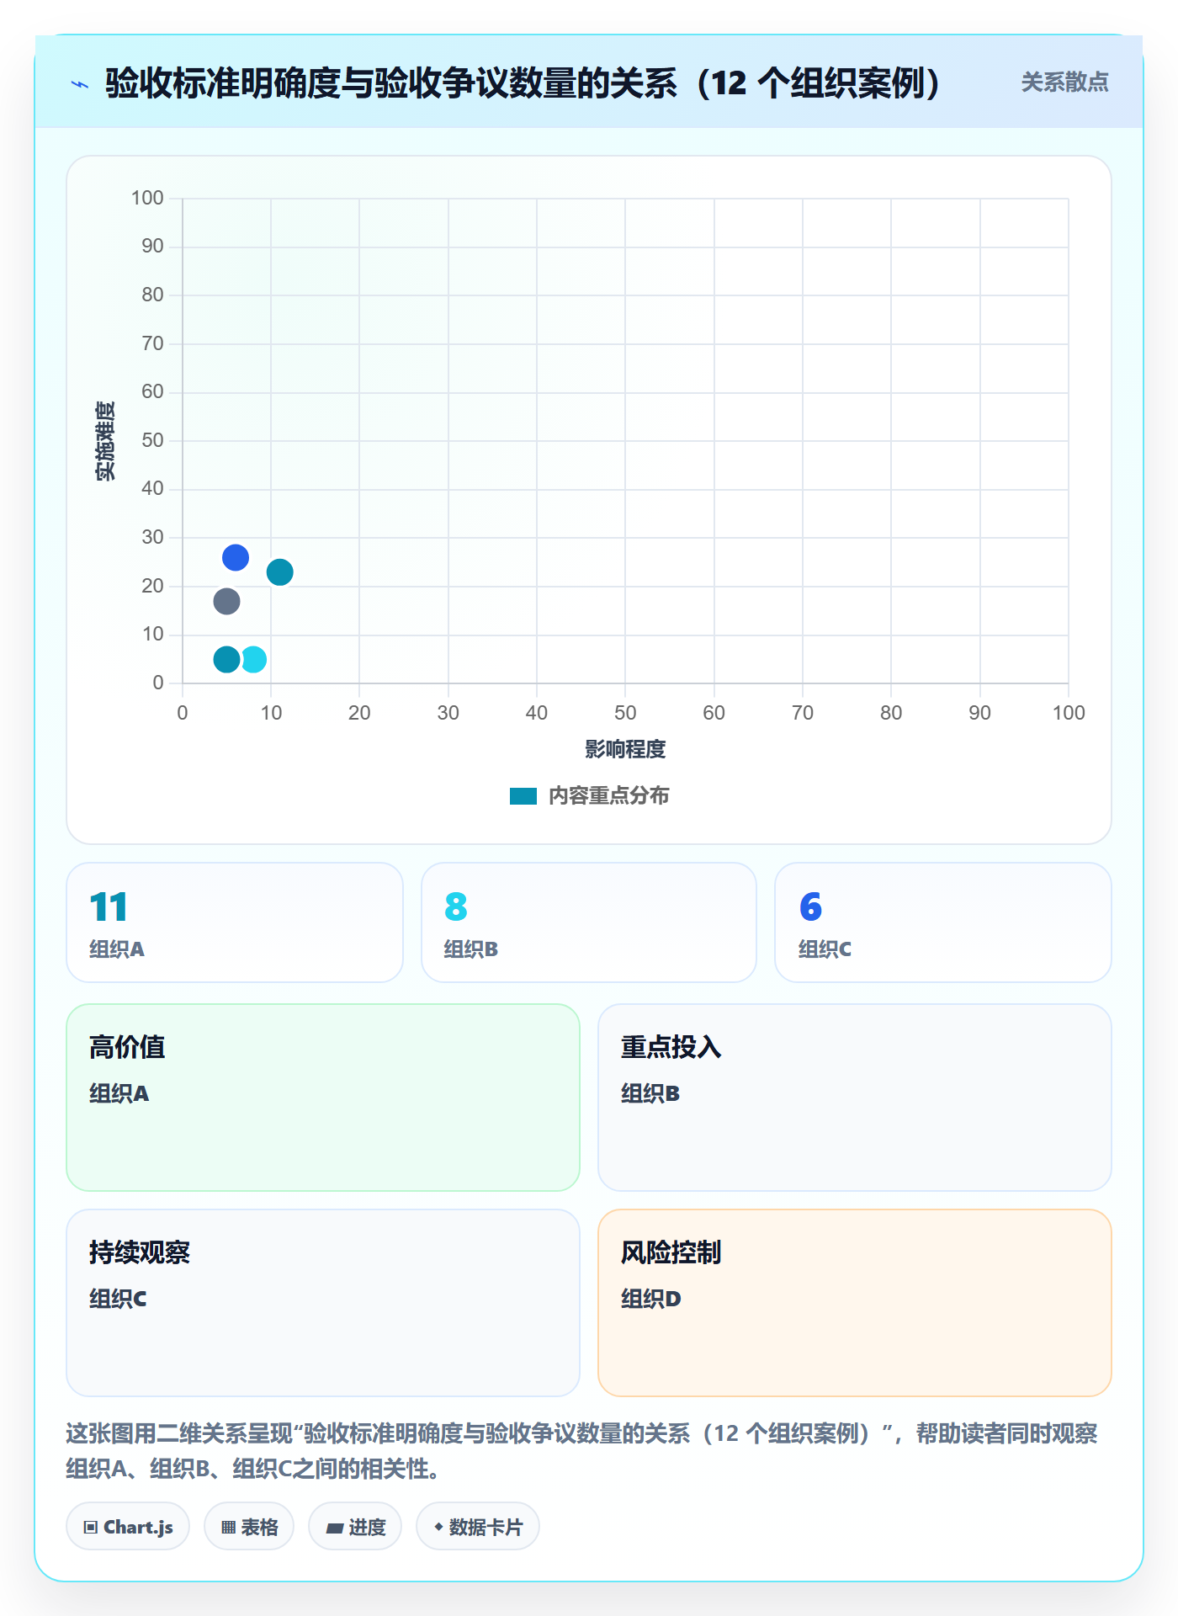Screen dimensions: 1178x1616
Task: Click the diamond icon on 数据卡片 chip
Action: (438, 1527)
